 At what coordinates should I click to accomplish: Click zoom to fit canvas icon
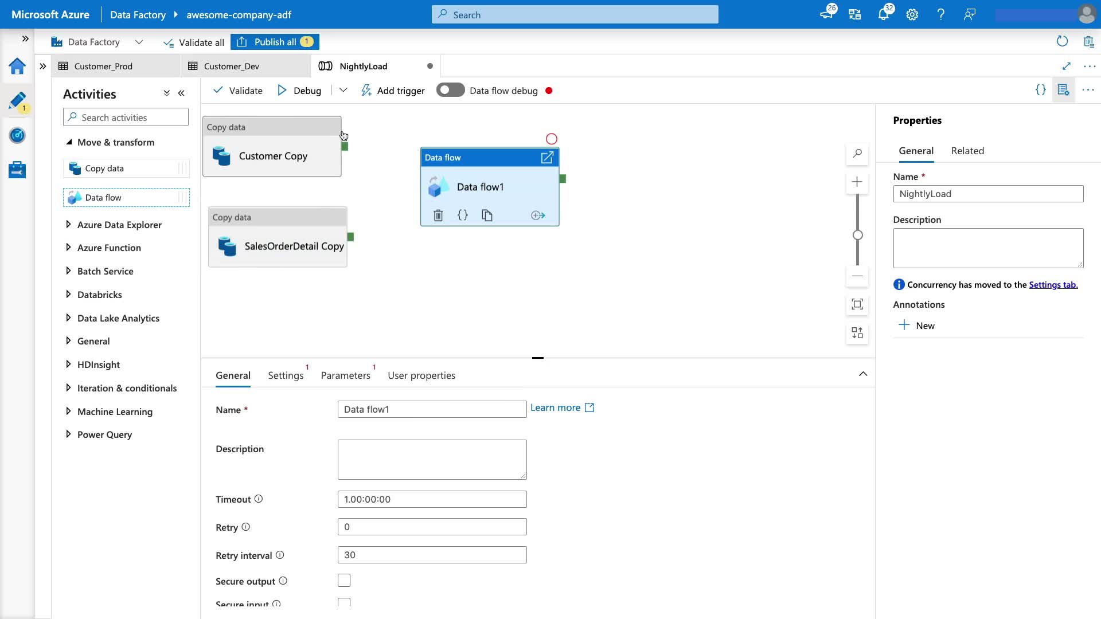[857, 304]
